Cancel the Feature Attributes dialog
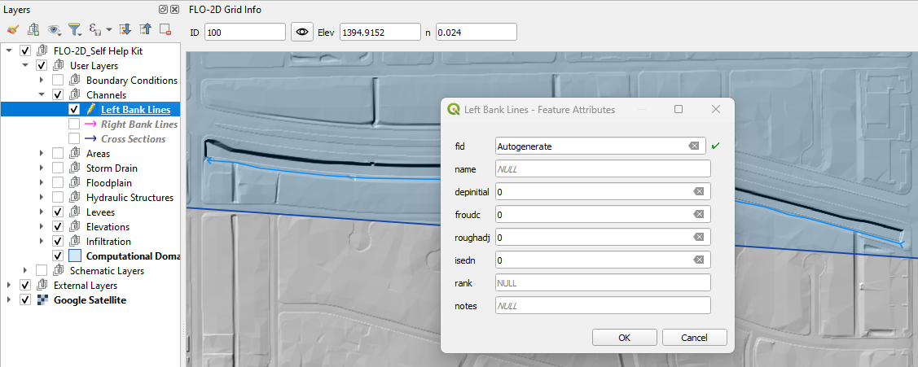Screen dimensions: 918x367 pyautogui.click(x=694, y=337)
